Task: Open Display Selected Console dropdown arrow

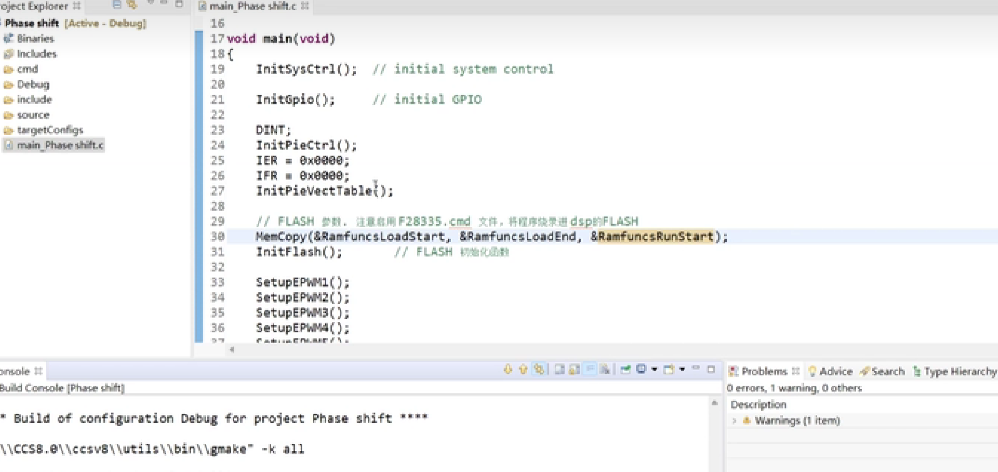Action: 654,370
